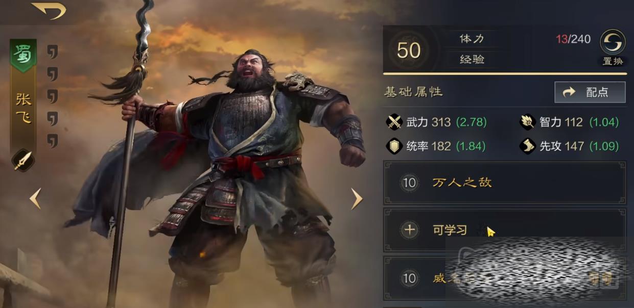Show previous hero with left arrow
This screenshot has height=308, width=634.
coord(35,198)
